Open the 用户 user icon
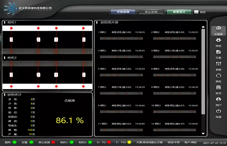Screen dimensions: 227x146 click(x=219, y=99)
